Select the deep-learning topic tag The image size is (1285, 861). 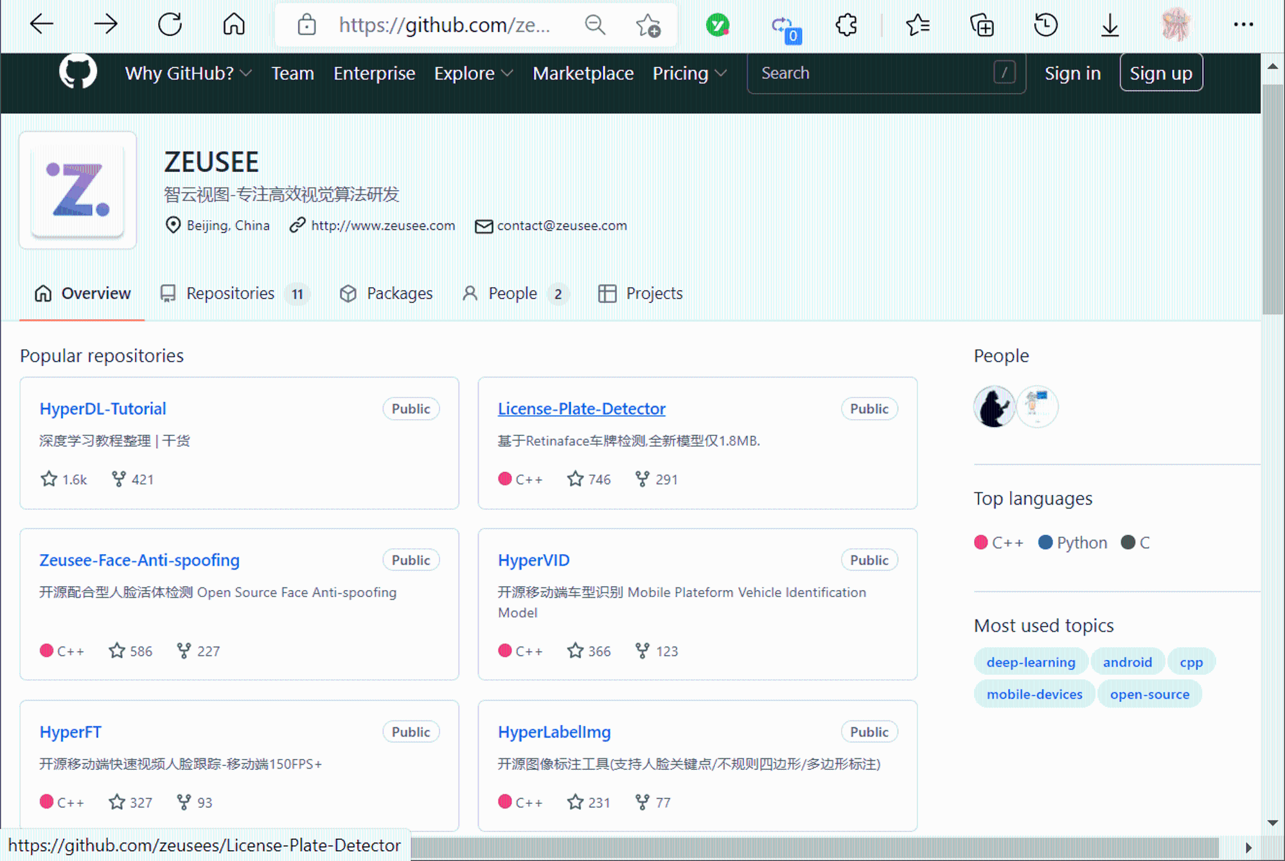coord(1031,662)
